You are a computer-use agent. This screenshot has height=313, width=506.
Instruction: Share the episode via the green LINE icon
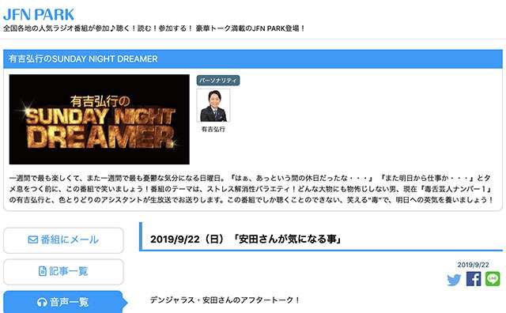tap(493, 279)
